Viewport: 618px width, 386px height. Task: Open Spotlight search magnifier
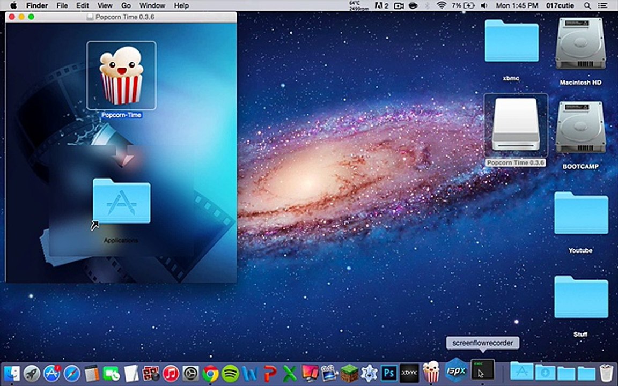point(587,5)
